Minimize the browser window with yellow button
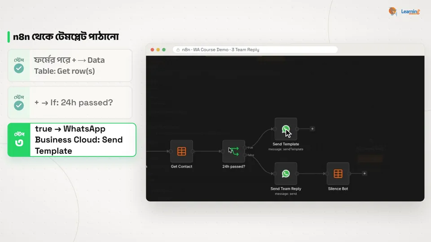The height and width of the screenshot is (242, 431). (158, 50)
